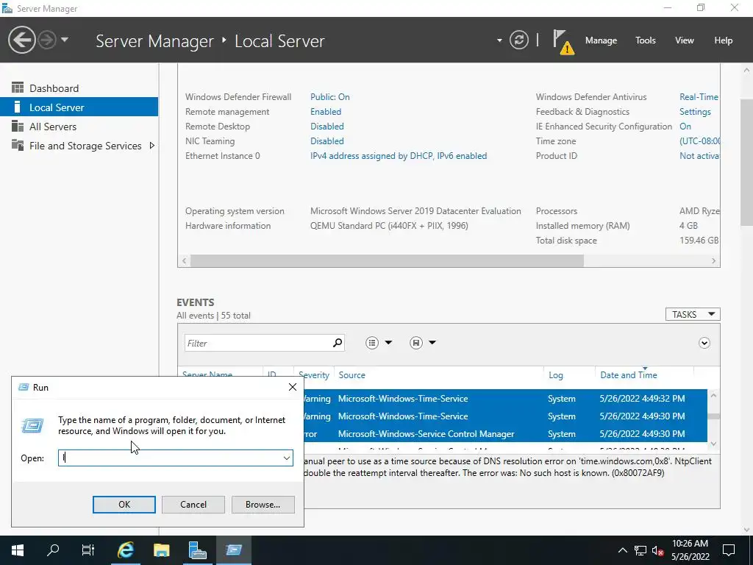753x565 pixels.
Task: Click OK in the Run dialog
Action: (124, 505)
